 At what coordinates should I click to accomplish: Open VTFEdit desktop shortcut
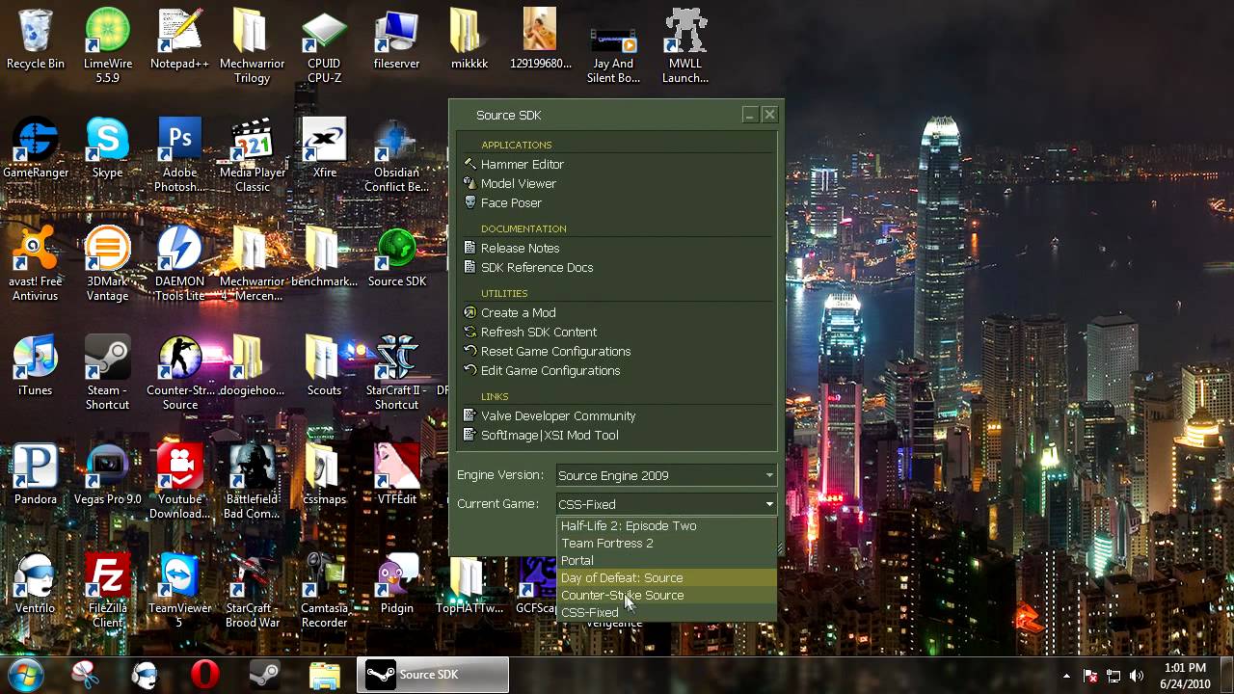click(396, 475)
